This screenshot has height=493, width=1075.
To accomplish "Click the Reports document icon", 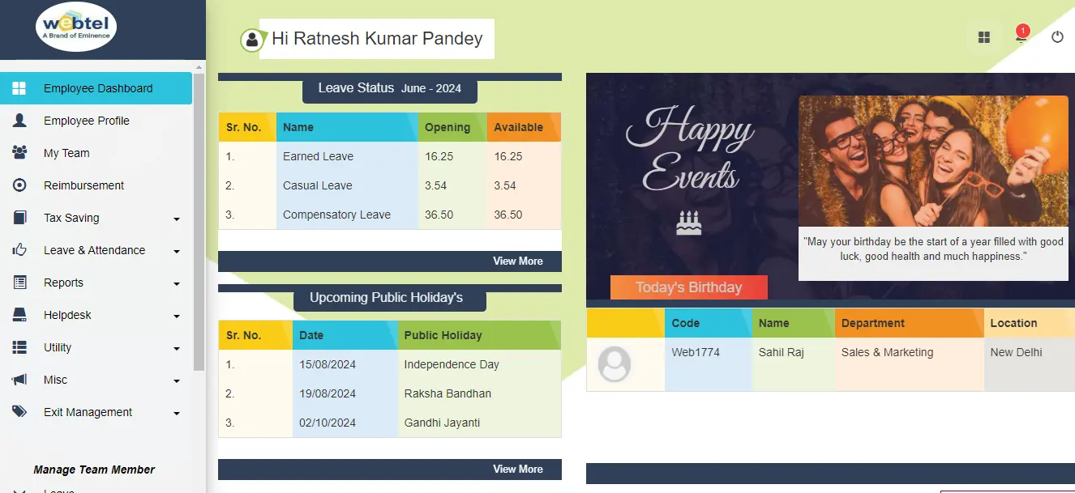I will click(x=19, y=283).
